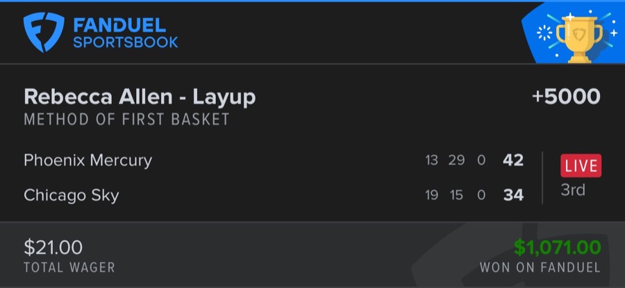Click the green $1,071.00 winnings amount

coord(558,247)
